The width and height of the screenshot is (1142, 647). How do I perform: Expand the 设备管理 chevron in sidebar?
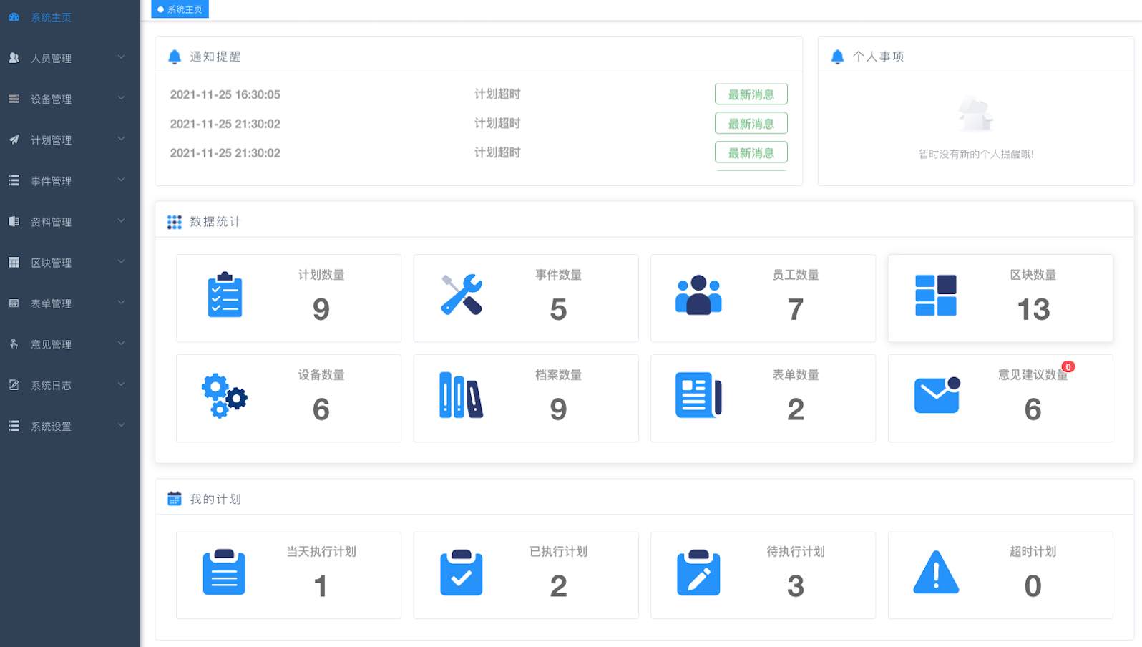[121, 98]
